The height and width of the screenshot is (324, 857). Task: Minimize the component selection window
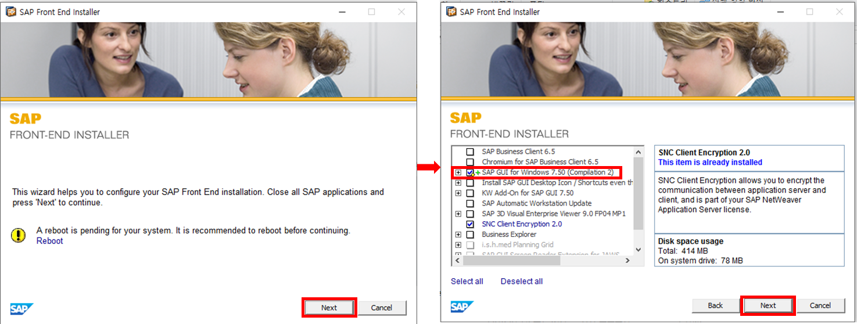(x=780, y=12)
